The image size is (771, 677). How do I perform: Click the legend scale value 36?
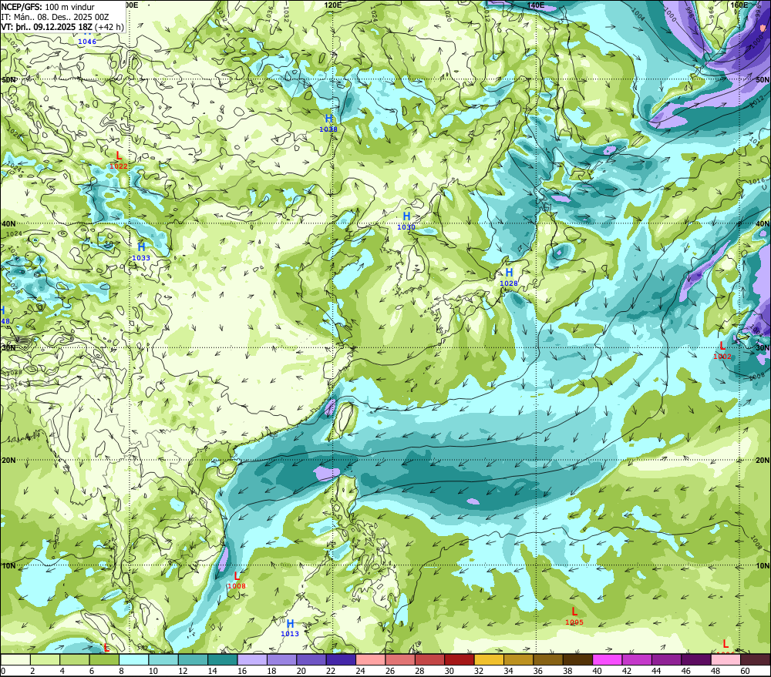pyautogui.click(x=538, y=671)
